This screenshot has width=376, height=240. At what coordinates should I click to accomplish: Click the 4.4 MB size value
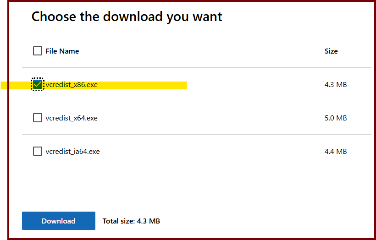pyautogui.click(x=335, y=151)
